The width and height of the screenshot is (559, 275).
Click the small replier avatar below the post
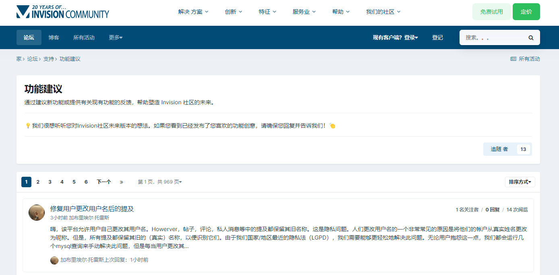coord(54,260)
